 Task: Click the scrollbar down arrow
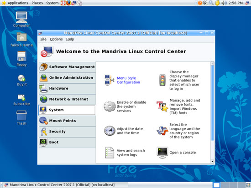(x=212, y=162)
